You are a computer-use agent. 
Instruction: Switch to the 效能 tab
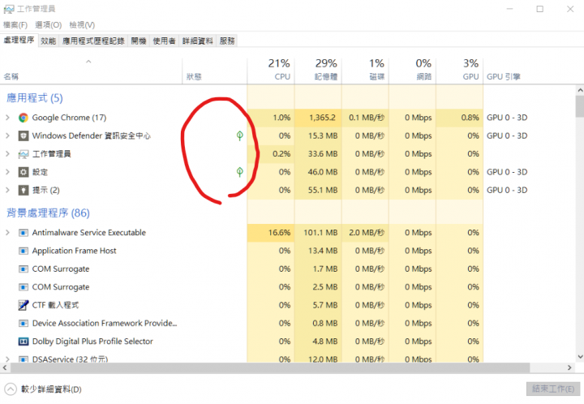(x=49, y=41)
